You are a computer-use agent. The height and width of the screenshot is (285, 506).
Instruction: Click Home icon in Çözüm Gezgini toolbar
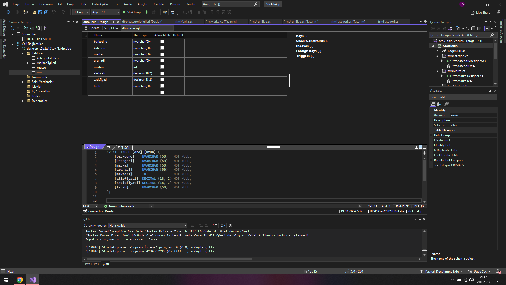[x=445, y=28]
